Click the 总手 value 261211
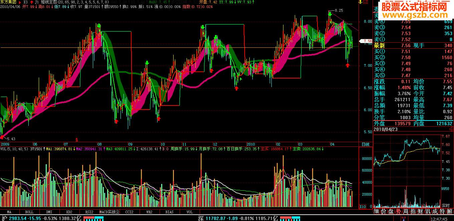This screenshot has width=454, height=221. (x=402, y=99)
